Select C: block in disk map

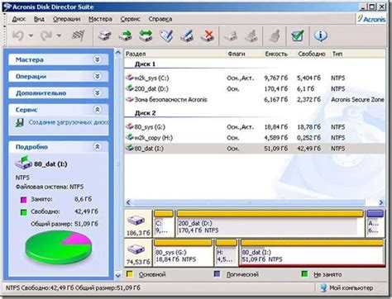(164, 223)
